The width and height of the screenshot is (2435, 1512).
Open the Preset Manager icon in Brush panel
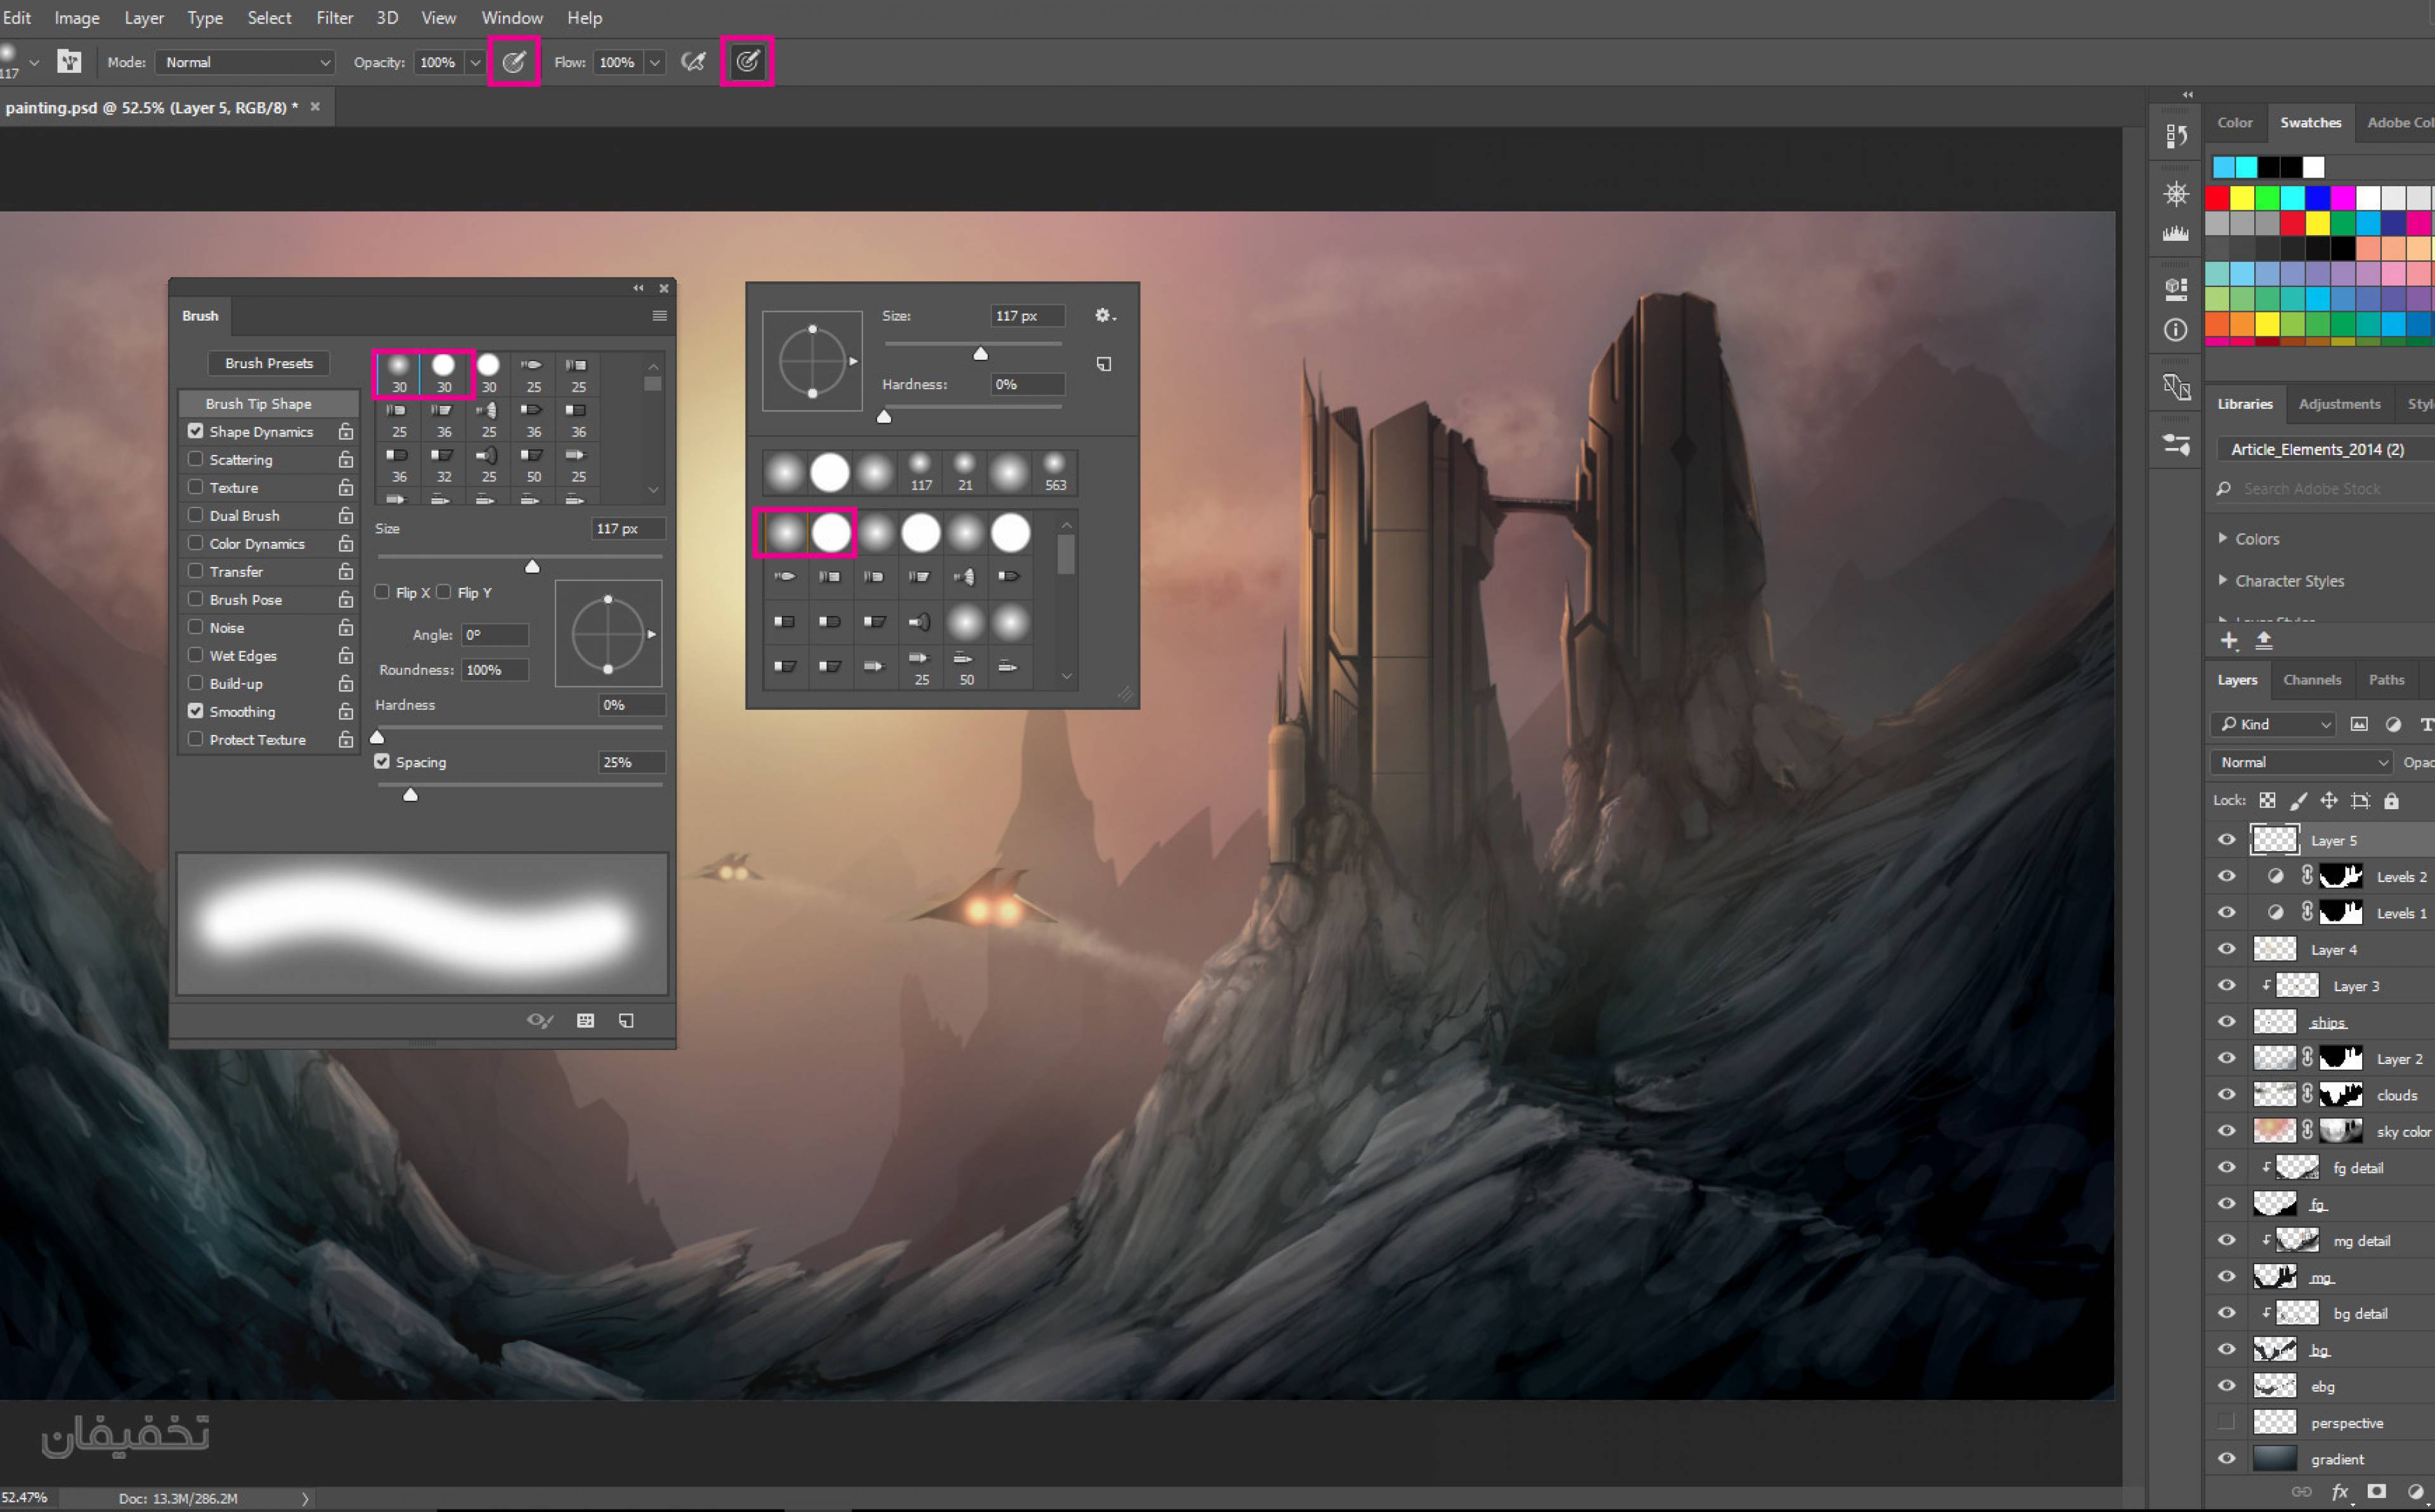(x=585, y=1020)
